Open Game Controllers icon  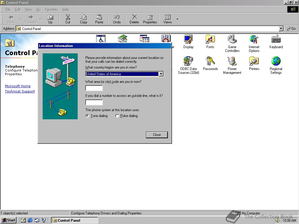(x=232, y=43)
